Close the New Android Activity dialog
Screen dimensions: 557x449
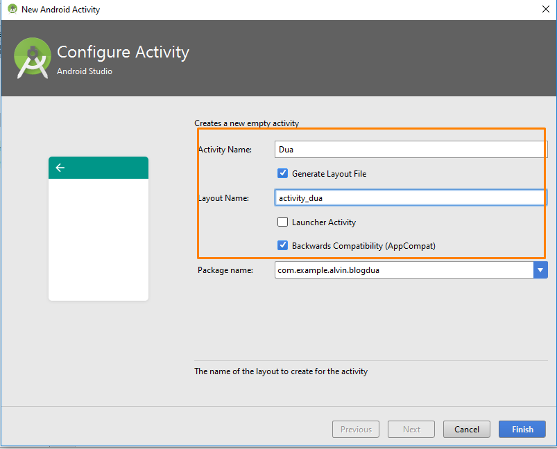pos(545,10)
